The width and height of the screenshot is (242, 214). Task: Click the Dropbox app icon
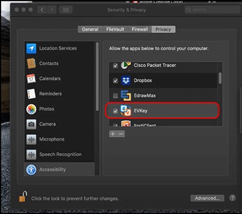125,80
